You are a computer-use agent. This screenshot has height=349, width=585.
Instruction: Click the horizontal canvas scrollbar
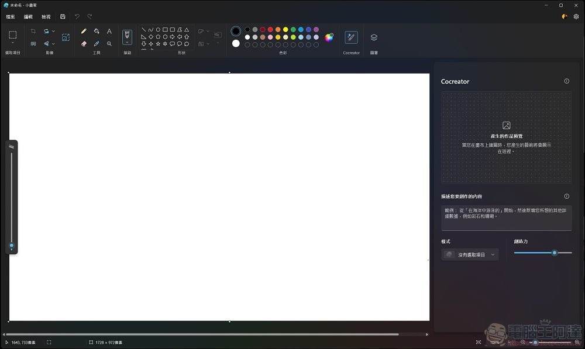coord(202,334)
